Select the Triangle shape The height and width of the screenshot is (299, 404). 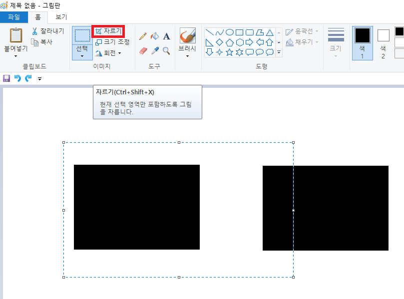(270, 32)
